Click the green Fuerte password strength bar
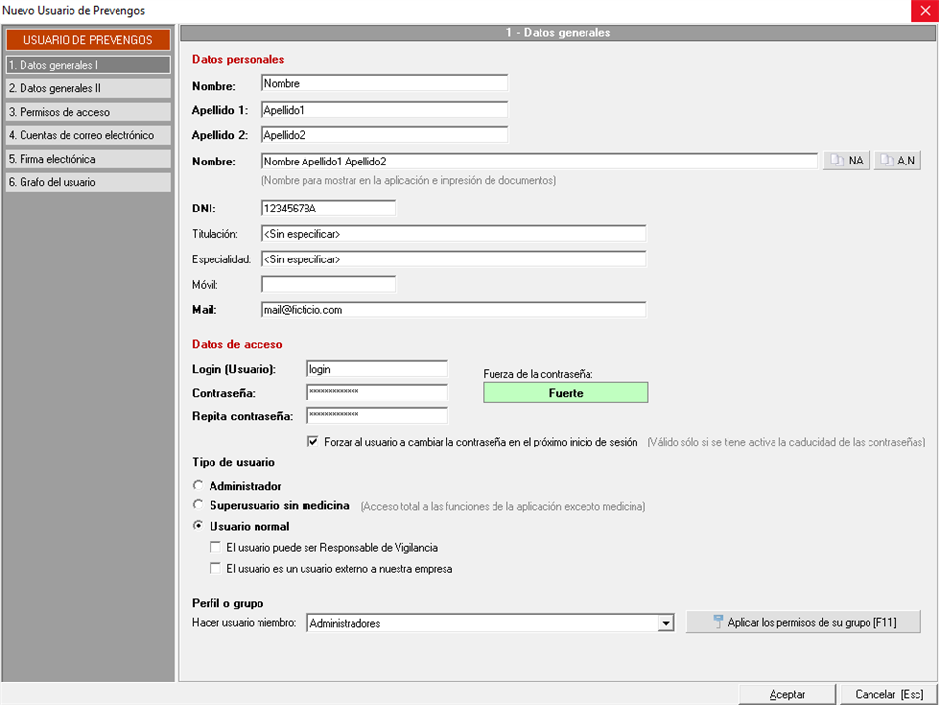This screenshot has height=705, width=939. click(566, 393)
